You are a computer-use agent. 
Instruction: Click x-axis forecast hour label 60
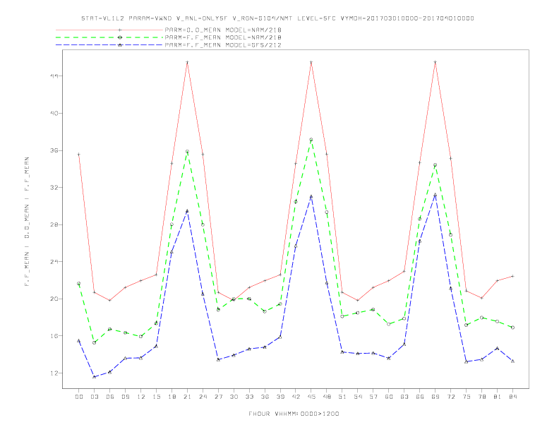[389, 397]
